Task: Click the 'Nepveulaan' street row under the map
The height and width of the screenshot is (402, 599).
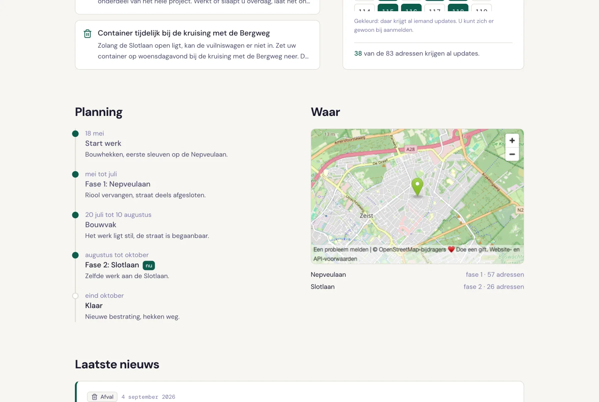Action: (x=417, y=274)
